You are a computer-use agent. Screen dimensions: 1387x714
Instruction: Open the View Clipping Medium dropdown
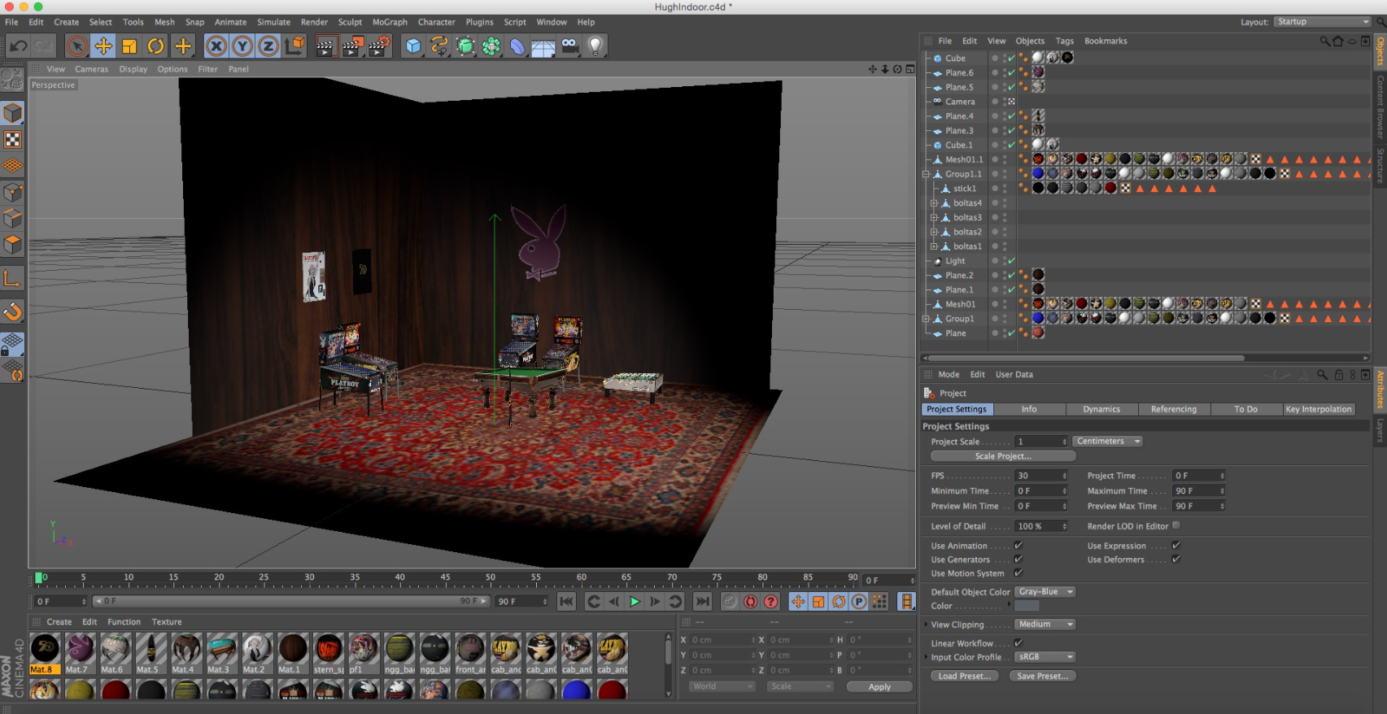coord(1045,625)
